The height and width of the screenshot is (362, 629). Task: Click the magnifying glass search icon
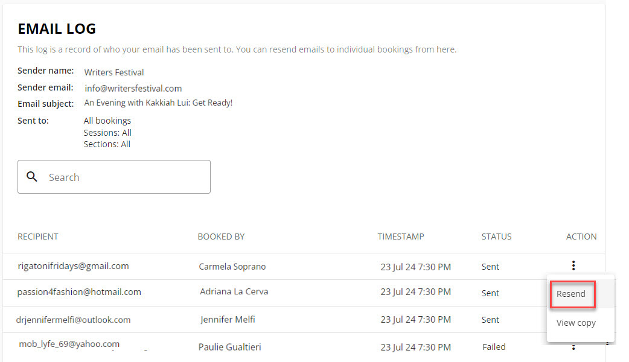click(31, 176)
